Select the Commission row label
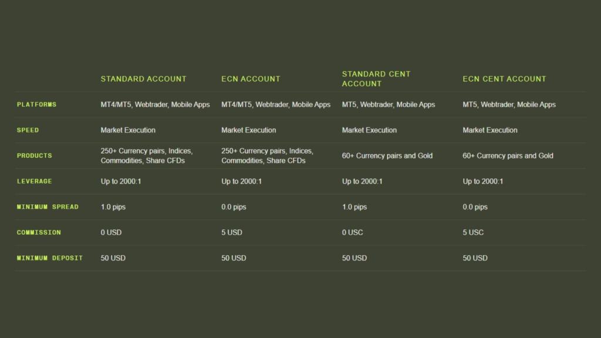The width and height of the screenshot is (601, 338). click(39, 232)
